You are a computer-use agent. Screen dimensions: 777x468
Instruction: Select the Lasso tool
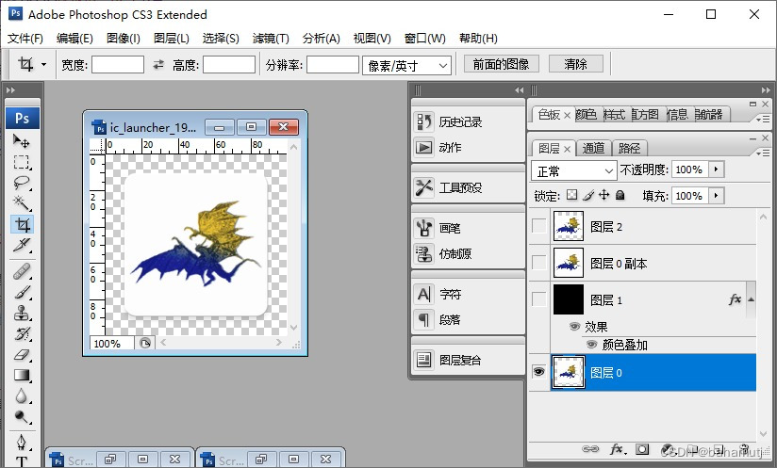click(22, 183)
